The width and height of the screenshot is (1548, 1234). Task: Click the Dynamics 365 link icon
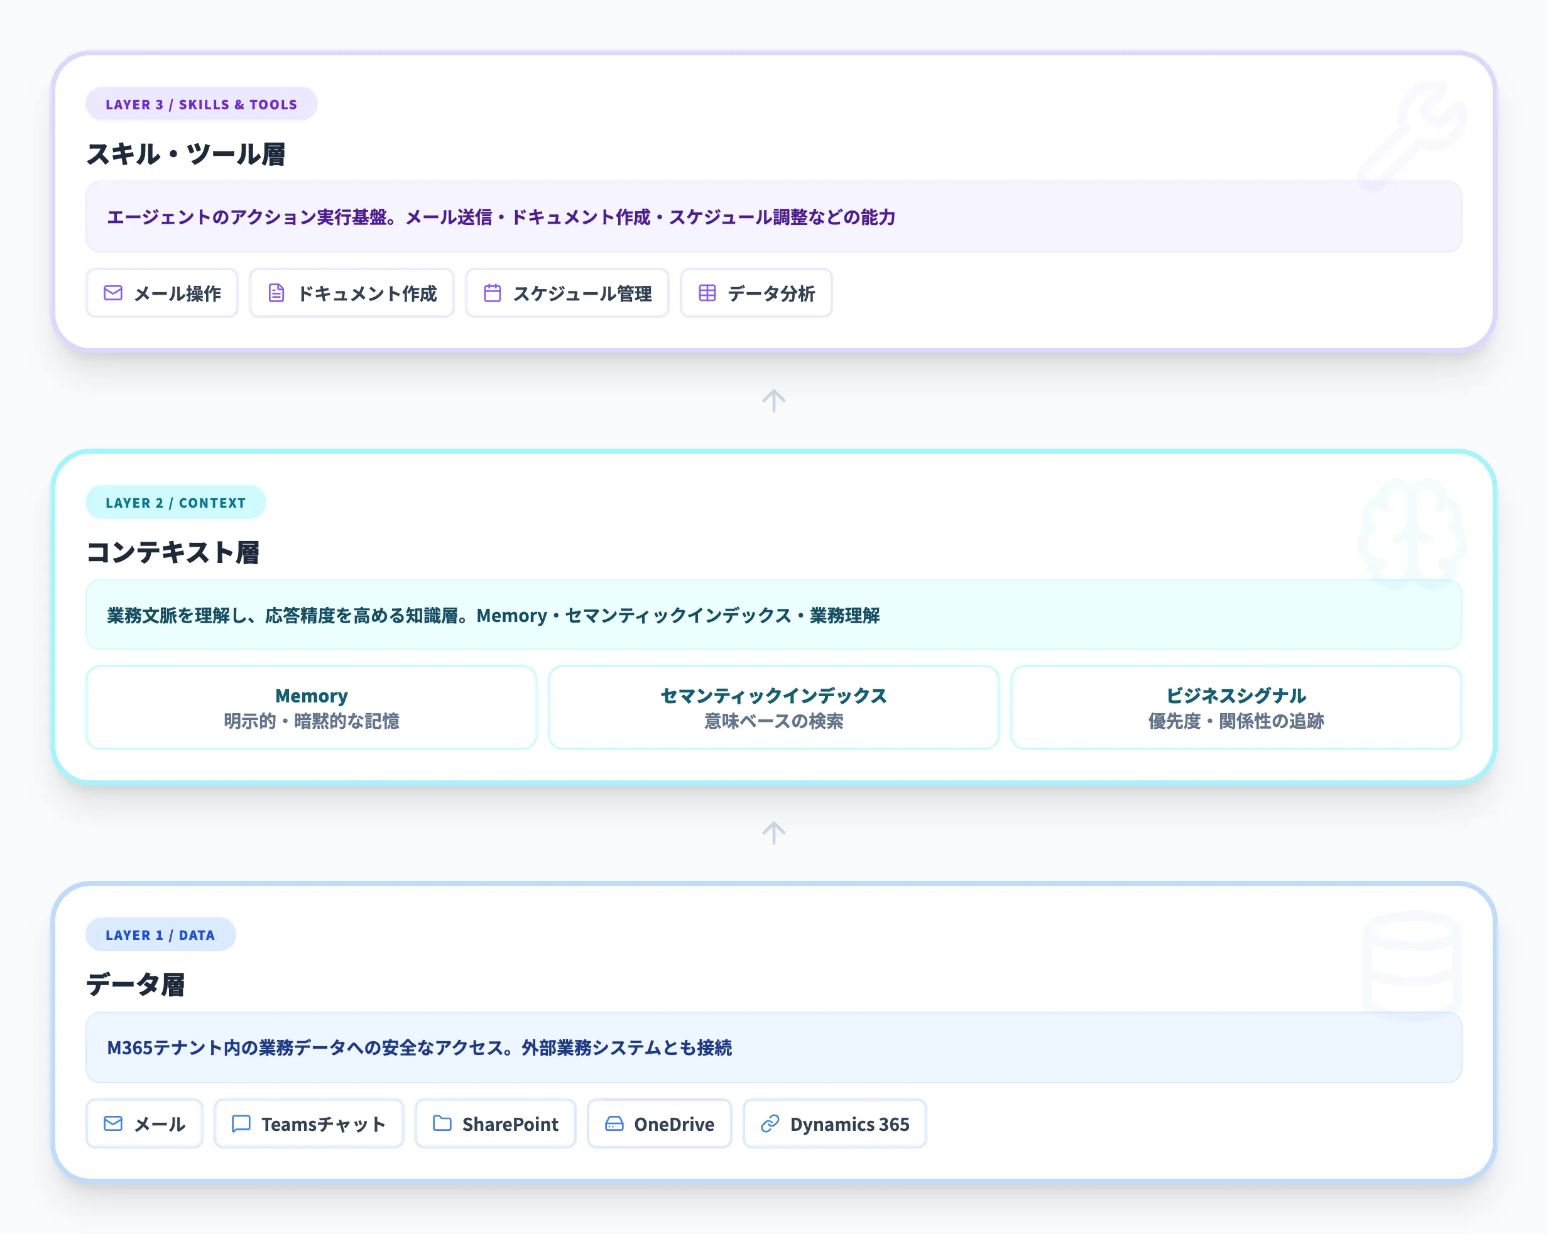[770, 1123]
